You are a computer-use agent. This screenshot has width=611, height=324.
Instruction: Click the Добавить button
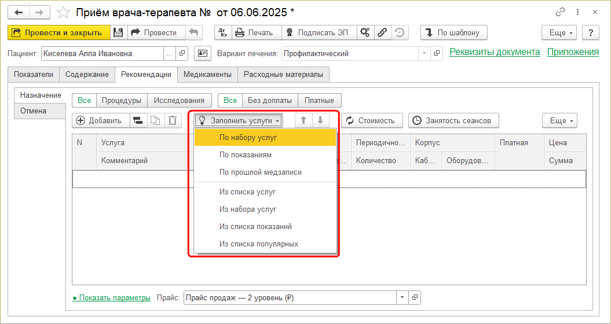click(x=101, y=121)
